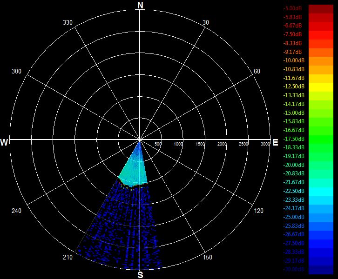
Task: Click the -28.33dB legend label
Action: coord(294,252)
